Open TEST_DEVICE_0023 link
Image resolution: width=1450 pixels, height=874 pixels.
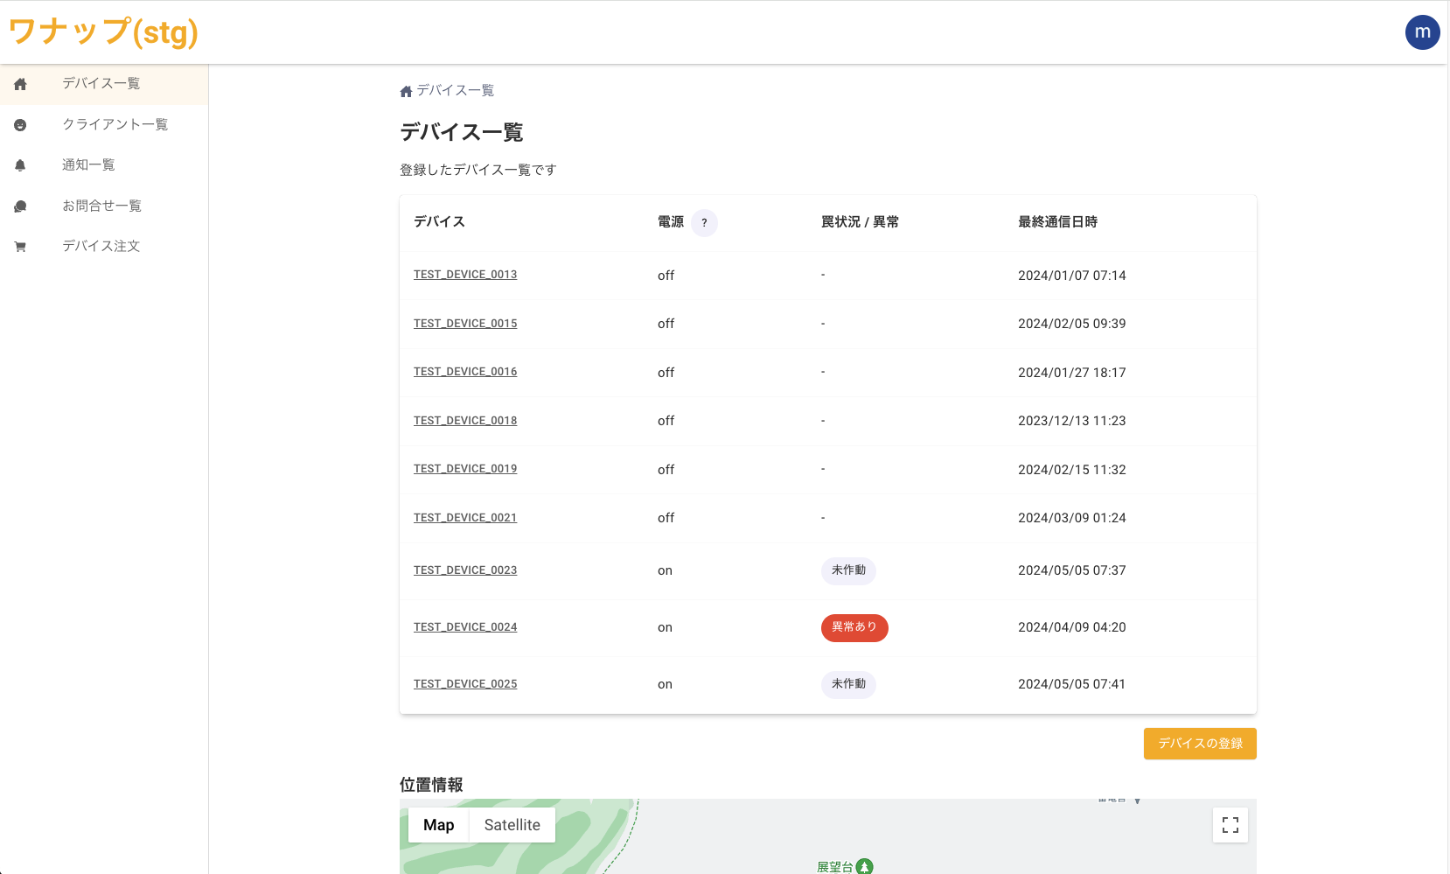tap(465, 570)
